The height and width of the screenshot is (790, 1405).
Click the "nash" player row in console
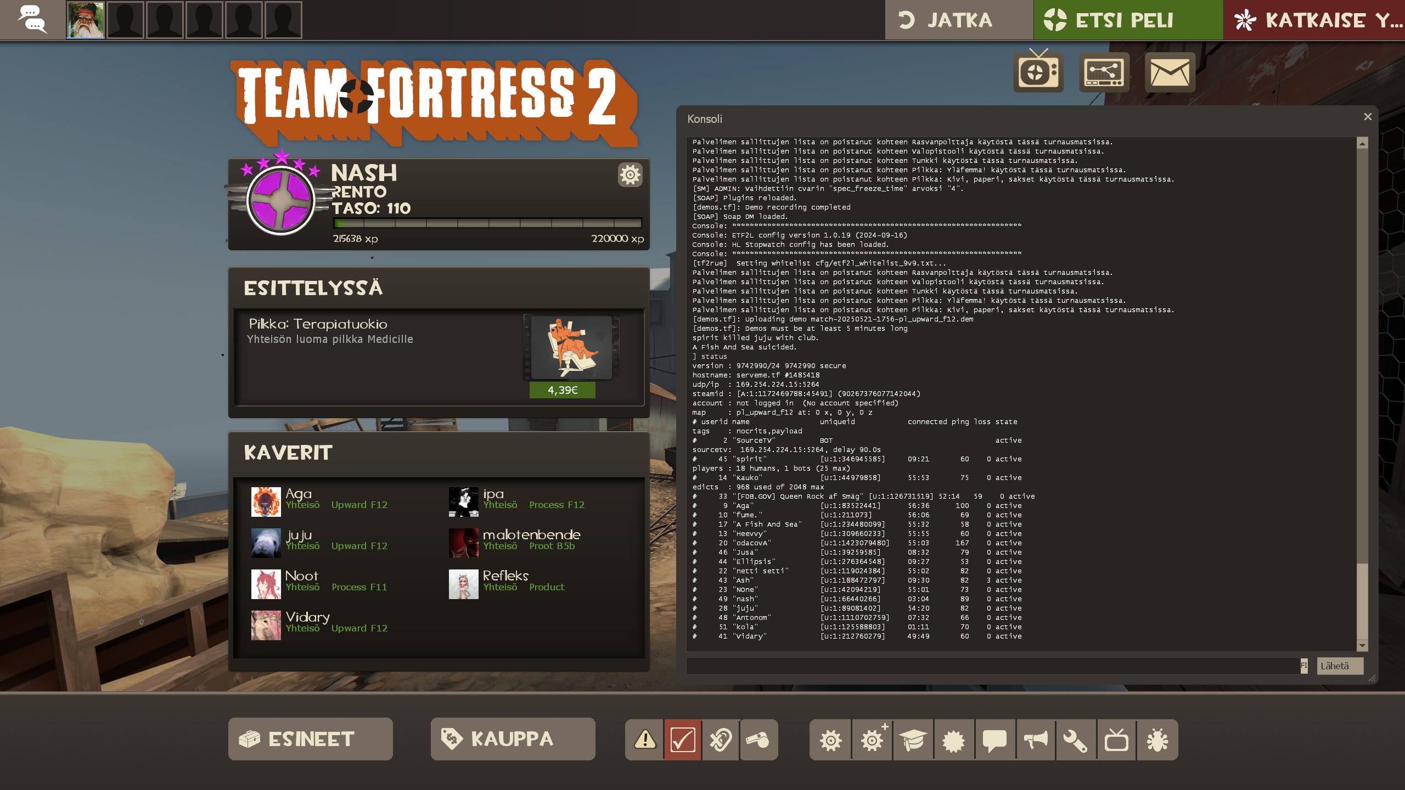tap(857, 599)
